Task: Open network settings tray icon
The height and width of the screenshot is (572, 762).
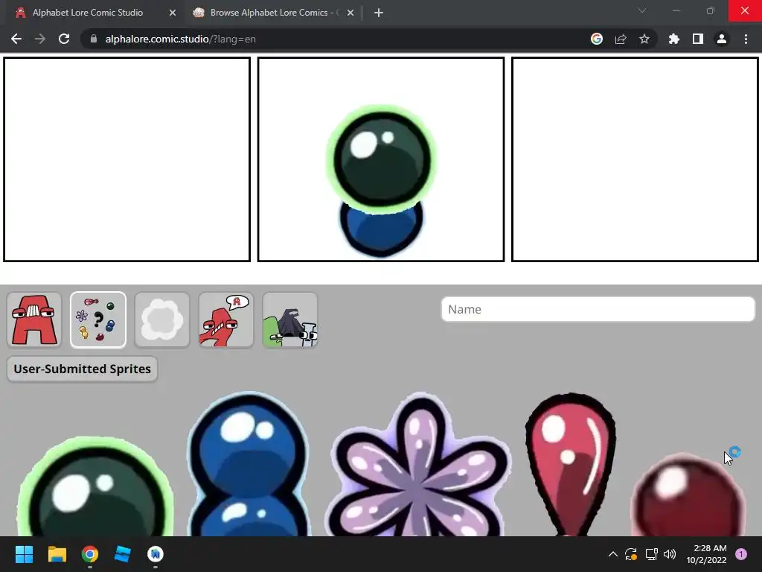Action: pyautogui.click(x=651, y=554)
